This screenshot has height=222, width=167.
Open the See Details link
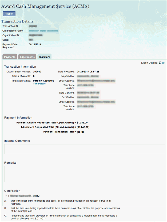tap(39, 84)
